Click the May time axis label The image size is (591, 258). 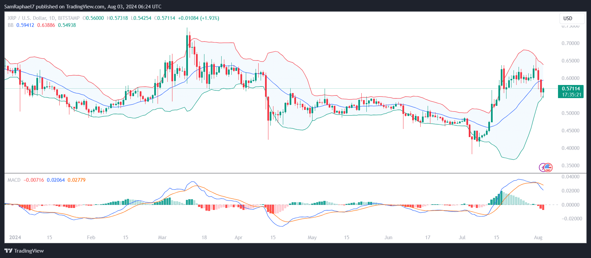click(312, 238)
